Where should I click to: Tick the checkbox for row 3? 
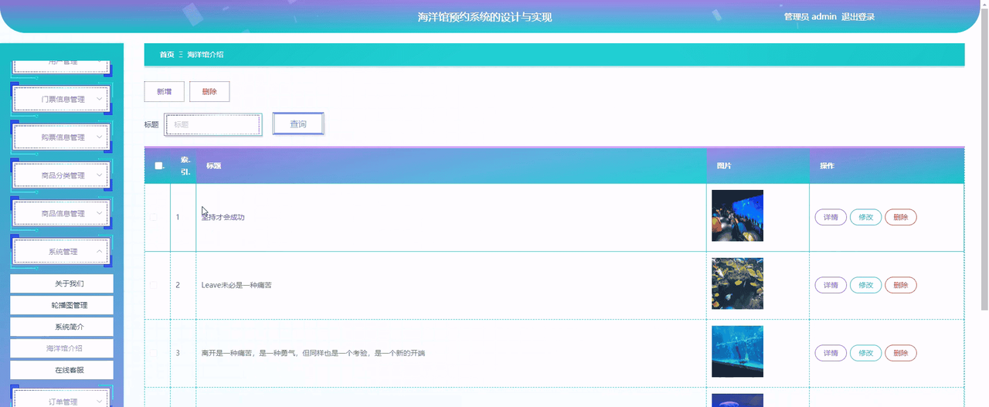pos(153,353)
